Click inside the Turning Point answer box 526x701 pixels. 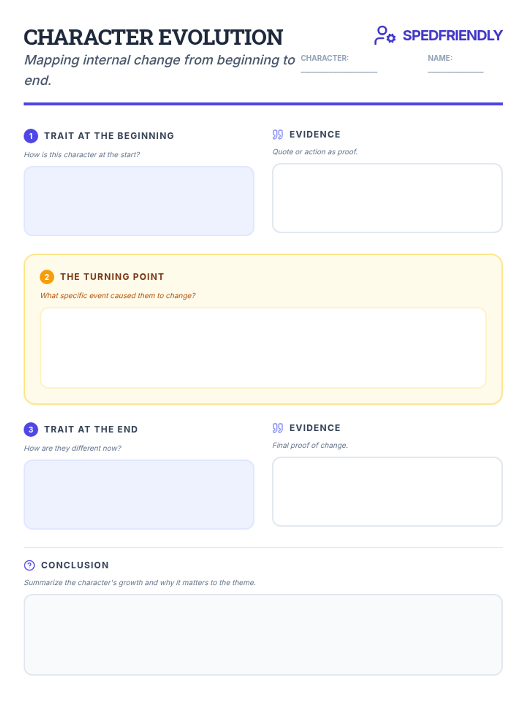pyautogui.click(x=263, y=348)
